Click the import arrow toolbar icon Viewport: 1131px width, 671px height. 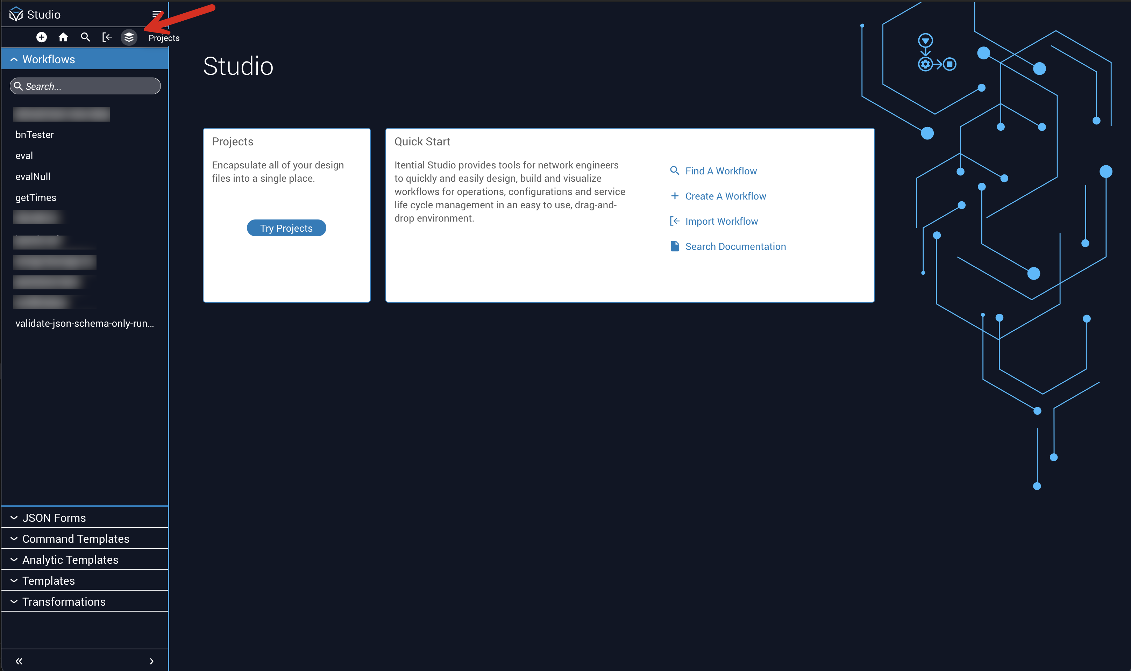tap(107, 37)
